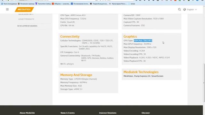The height and width of the screenshot is (115, 205).
Task: Click the LTE Category Cat-6 line
Action: [x=70, y=52]
